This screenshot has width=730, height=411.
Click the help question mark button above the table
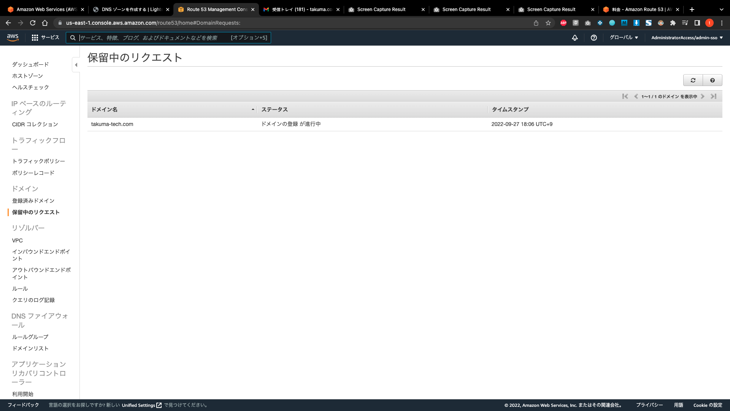click(x=712, y=80)
